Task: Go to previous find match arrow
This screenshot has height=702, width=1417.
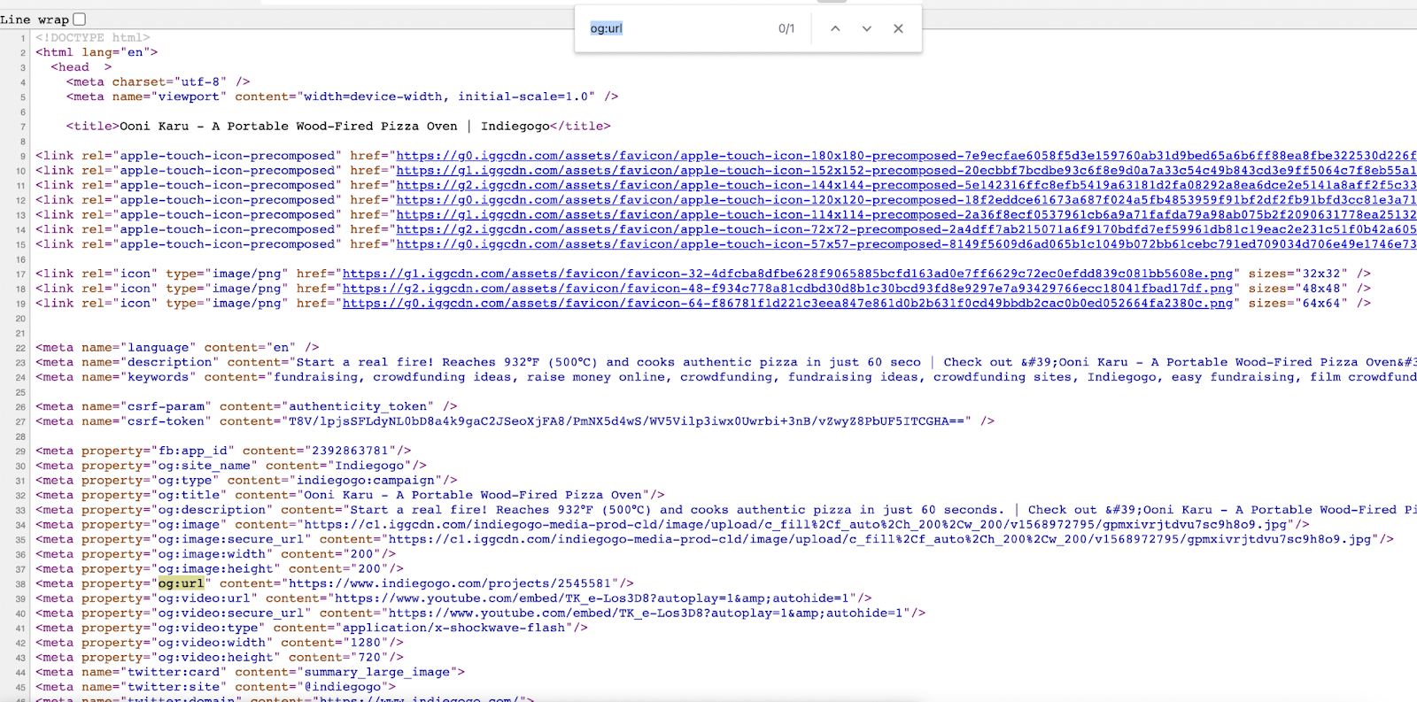Action: point(835,28)
